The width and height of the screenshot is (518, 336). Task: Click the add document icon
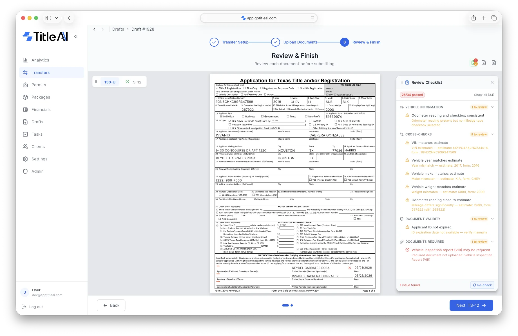(484, 63)
